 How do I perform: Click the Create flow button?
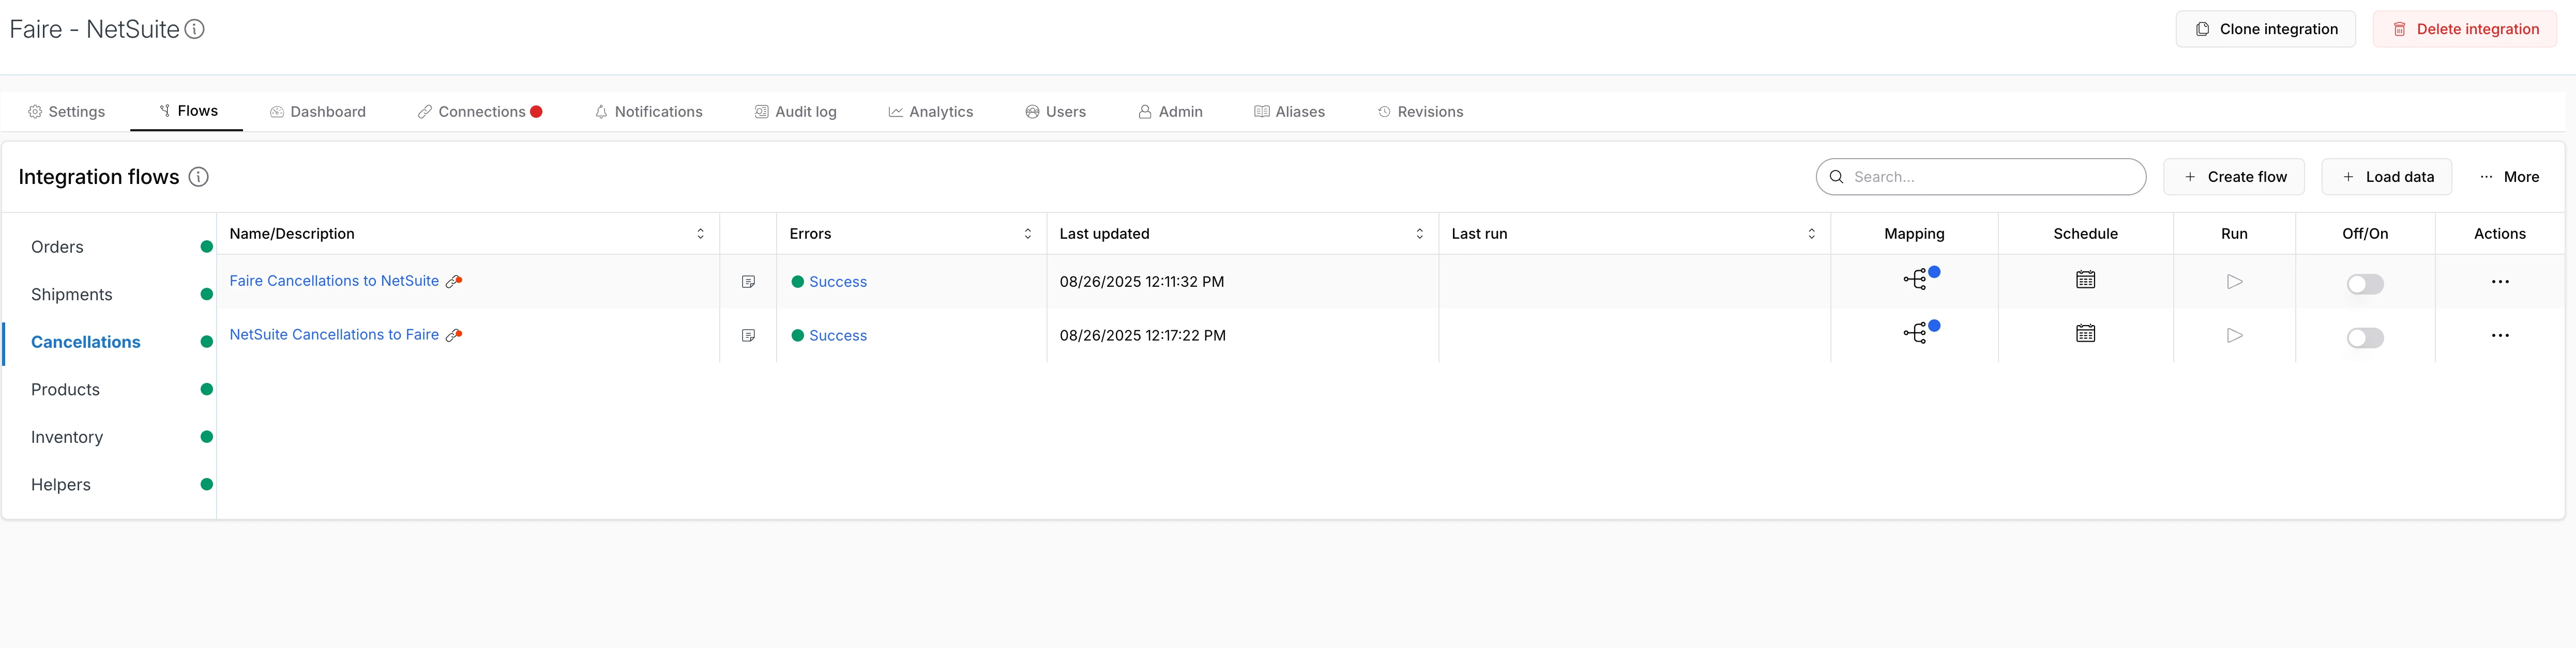coord(2234,177)
